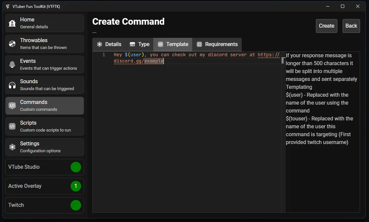Click the VTube Studio green status indicator
The width and height of the screenshot is (369, 222).
(x=76, y=167)
